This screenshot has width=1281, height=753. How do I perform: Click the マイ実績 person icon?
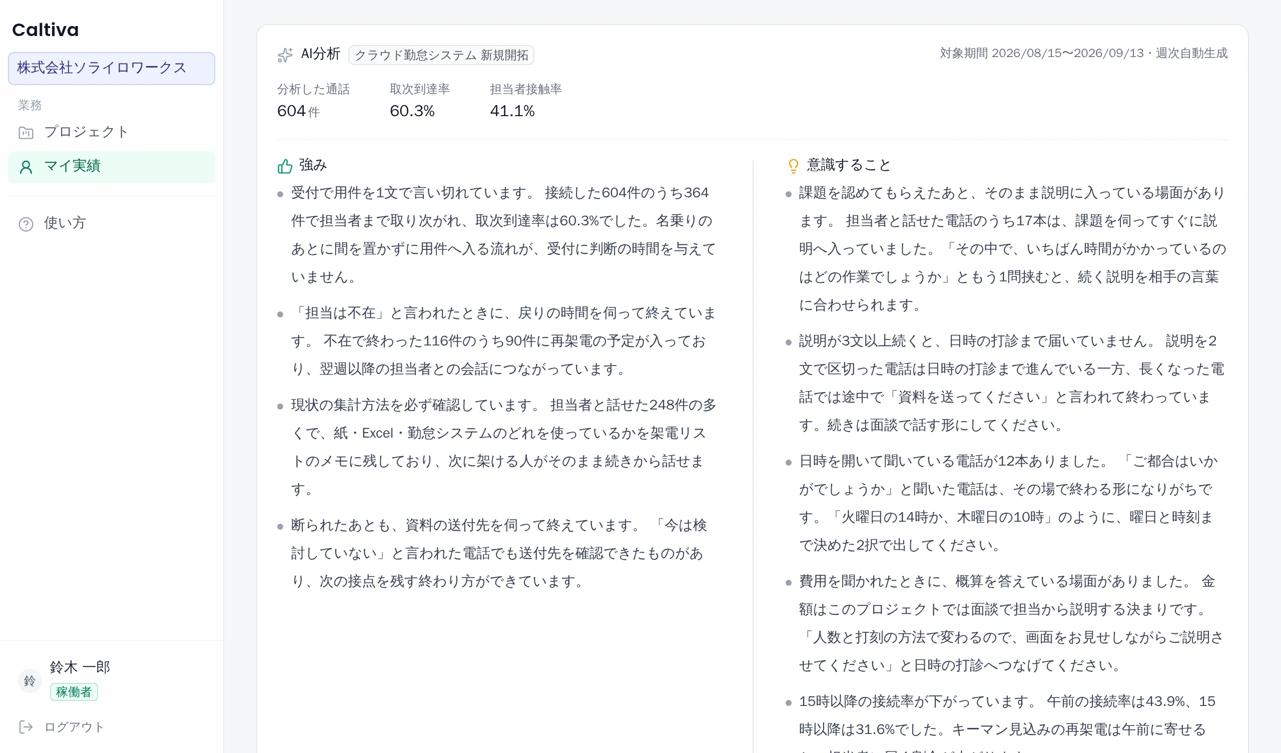26,167
